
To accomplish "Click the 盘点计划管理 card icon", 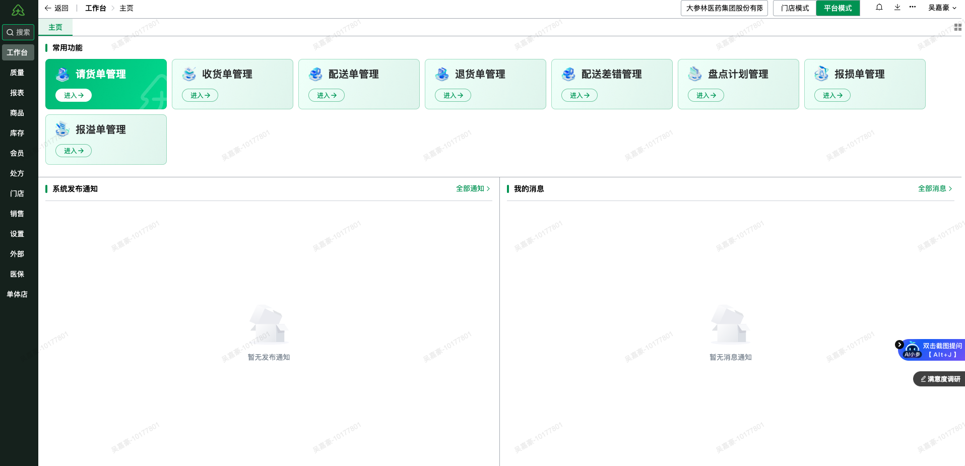I will click(x=695, y=74).
